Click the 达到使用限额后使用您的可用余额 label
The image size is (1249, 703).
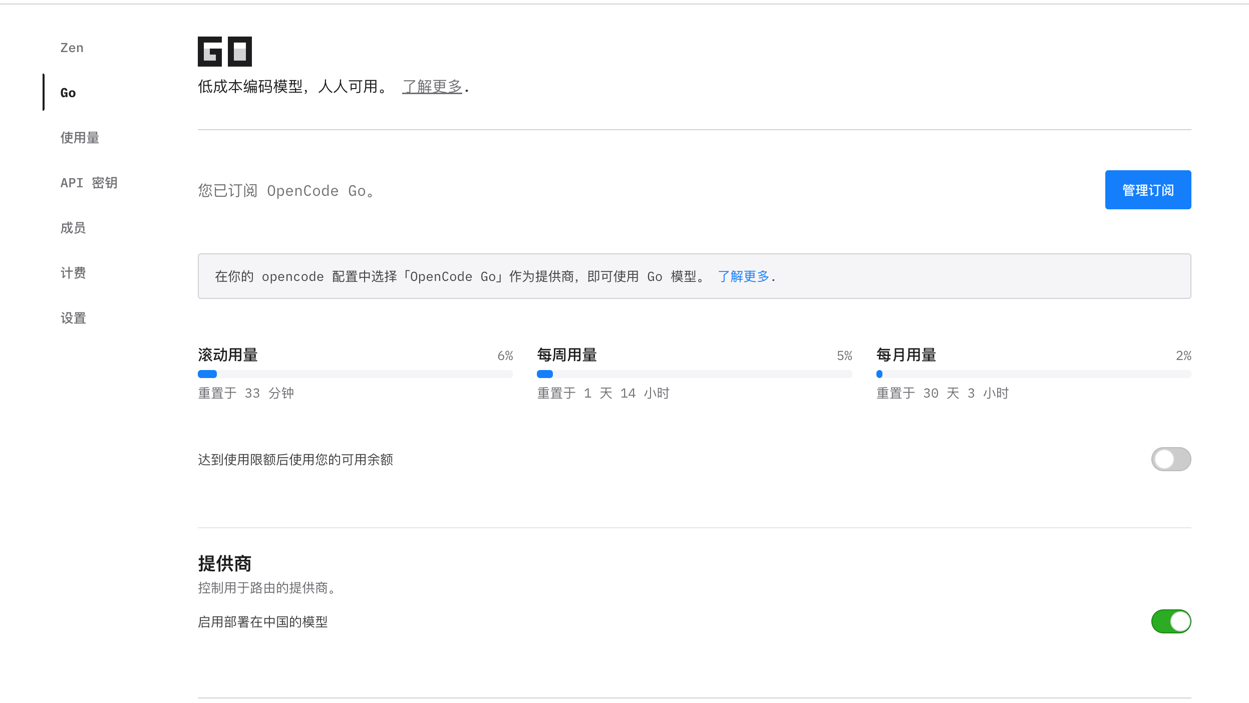tap(295, 460)
